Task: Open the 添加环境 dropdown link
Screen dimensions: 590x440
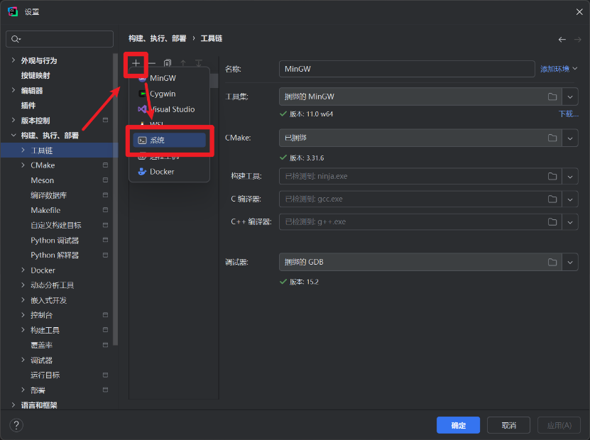Action: pyautogui.click(x=559, y=70)
